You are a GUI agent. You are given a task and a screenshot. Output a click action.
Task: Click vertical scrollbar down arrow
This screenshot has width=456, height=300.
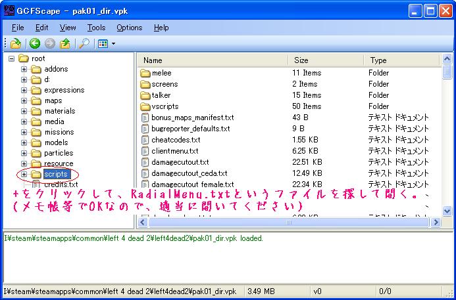pyautogui.click(x=447, y=211)
